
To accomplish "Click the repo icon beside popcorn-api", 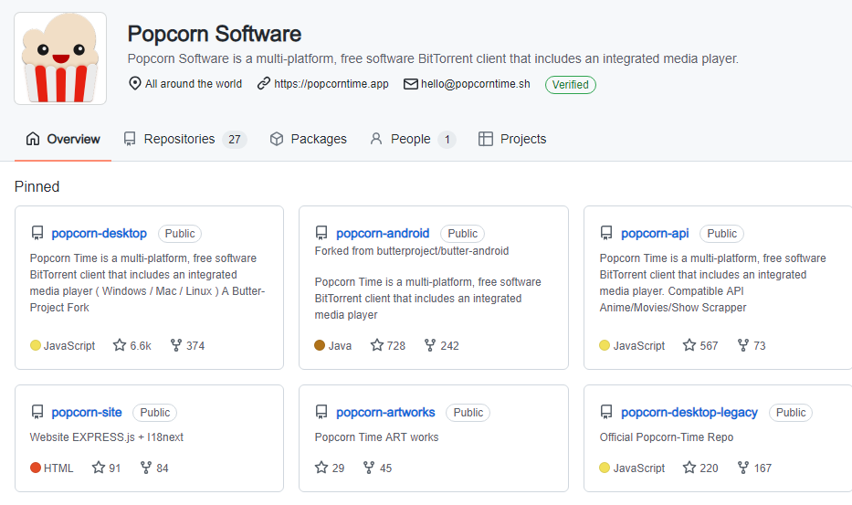I will coord(606,234).
